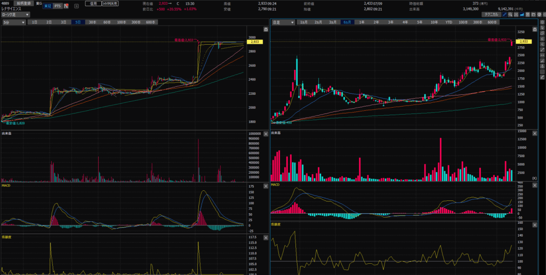Select the 300本 tab on right chart
This screenshot has width=546, height=275.
(x=478, y=22)
